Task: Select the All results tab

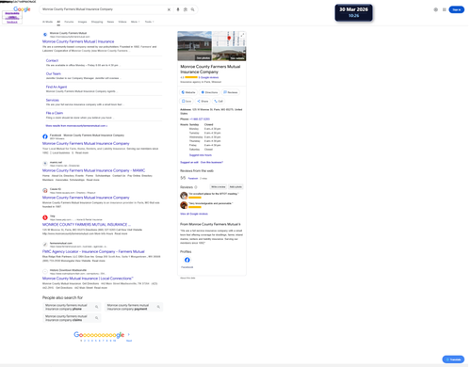Action: [58, 22]
